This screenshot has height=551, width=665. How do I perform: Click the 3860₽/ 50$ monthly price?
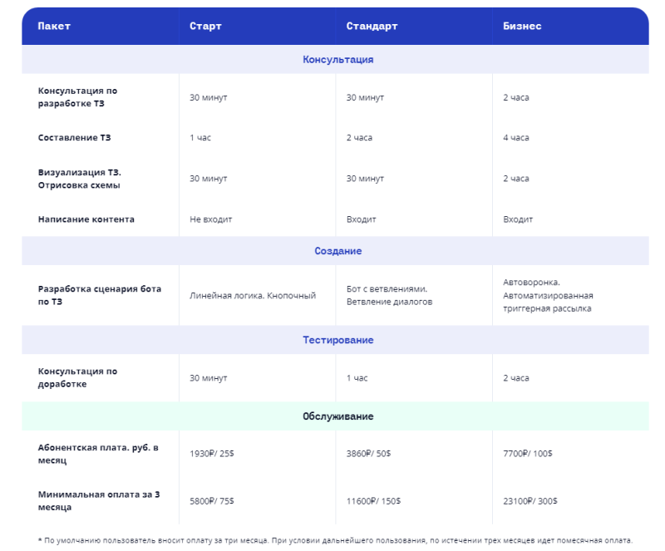[368, 454]
